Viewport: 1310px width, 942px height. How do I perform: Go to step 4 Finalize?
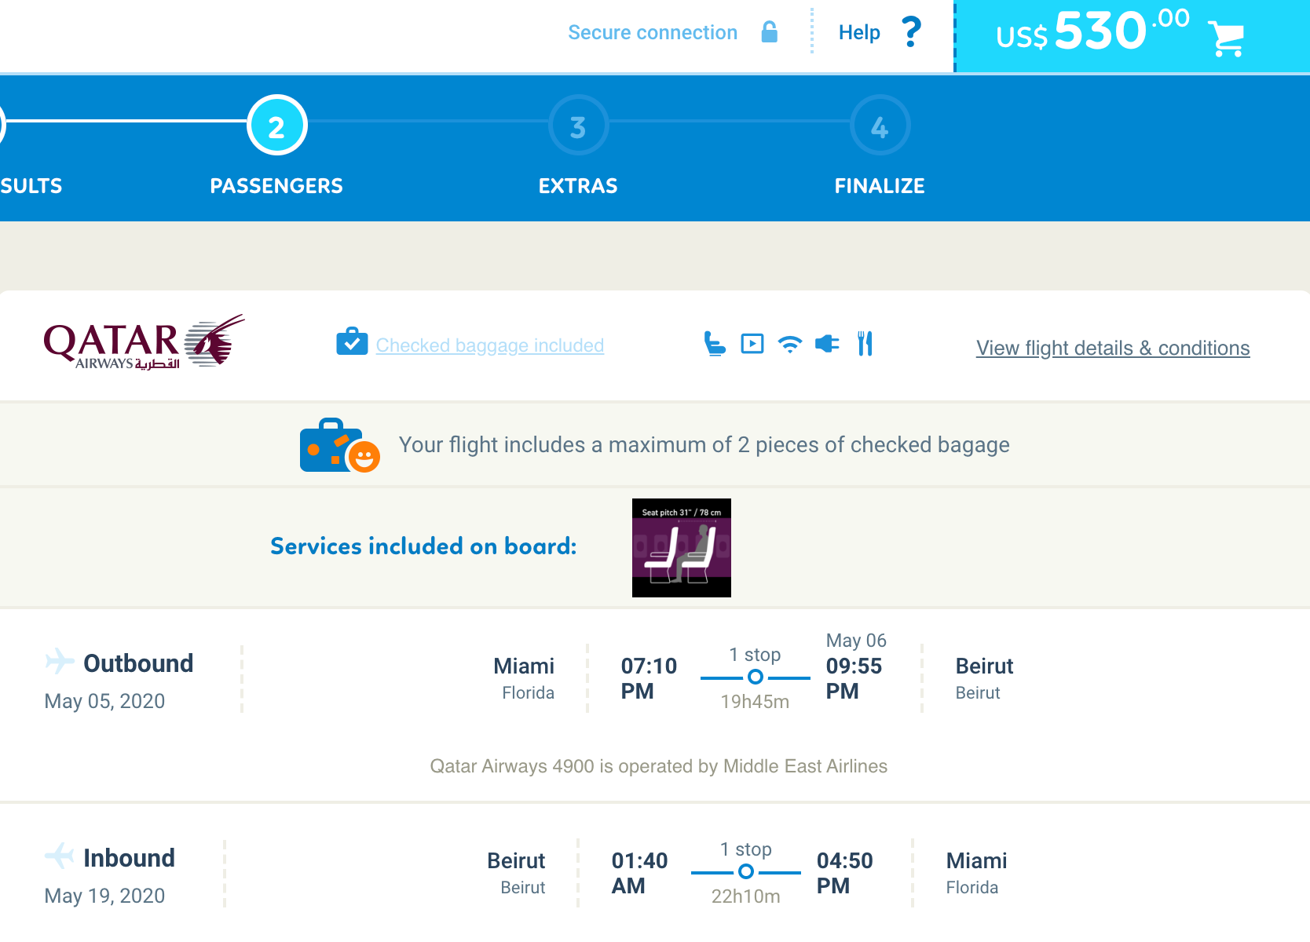(880, 126)
